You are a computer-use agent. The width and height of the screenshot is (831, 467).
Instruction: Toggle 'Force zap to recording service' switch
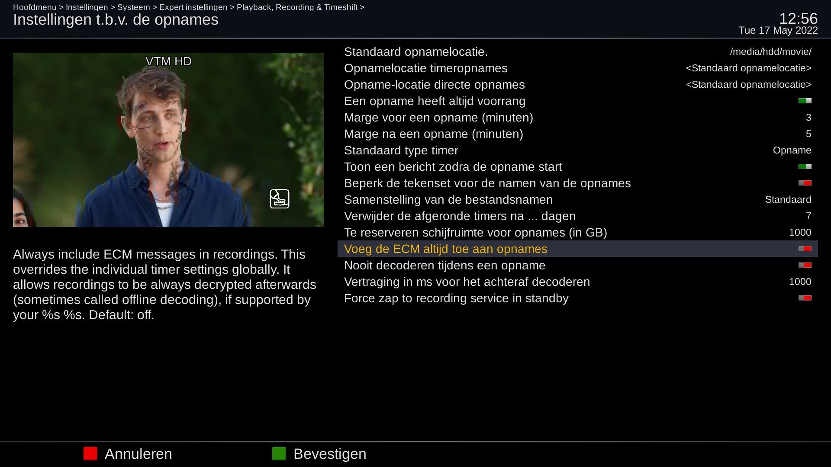pos(805,298)
